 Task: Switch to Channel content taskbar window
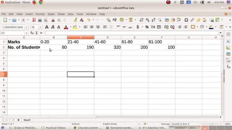click(x=88, y=128)
